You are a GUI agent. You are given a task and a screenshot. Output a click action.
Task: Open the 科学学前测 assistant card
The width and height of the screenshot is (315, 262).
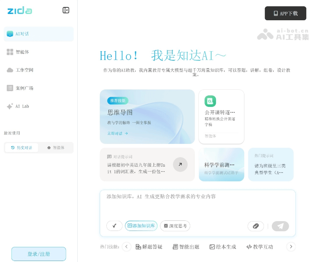click(x=222, y=165)
